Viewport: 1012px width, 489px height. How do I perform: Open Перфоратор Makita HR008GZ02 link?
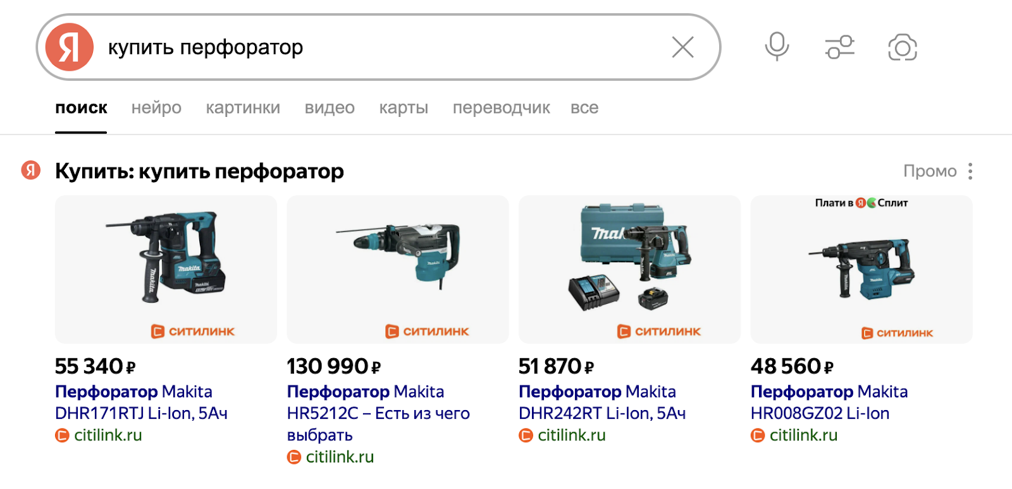[829, 402]
